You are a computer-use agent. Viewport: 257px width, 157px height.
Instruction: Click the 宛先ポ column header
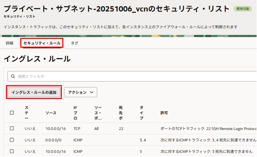pyautogui.click(x=121, y=113)
